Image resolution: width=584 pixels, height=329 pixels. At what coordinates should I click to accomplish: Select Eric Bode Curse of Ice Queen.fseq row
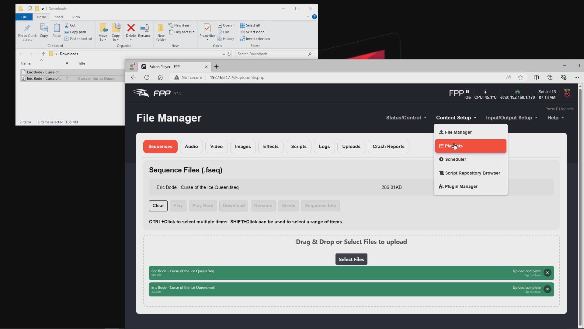pyautogui.click(x=351, y=187)
